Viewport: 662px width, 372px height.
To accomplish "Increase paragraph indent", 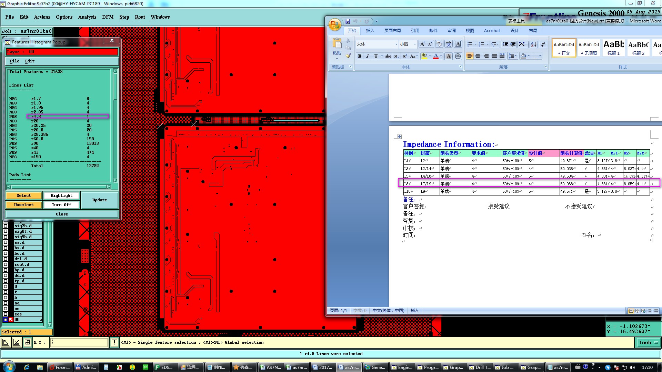I will click(x=513, y=44).
